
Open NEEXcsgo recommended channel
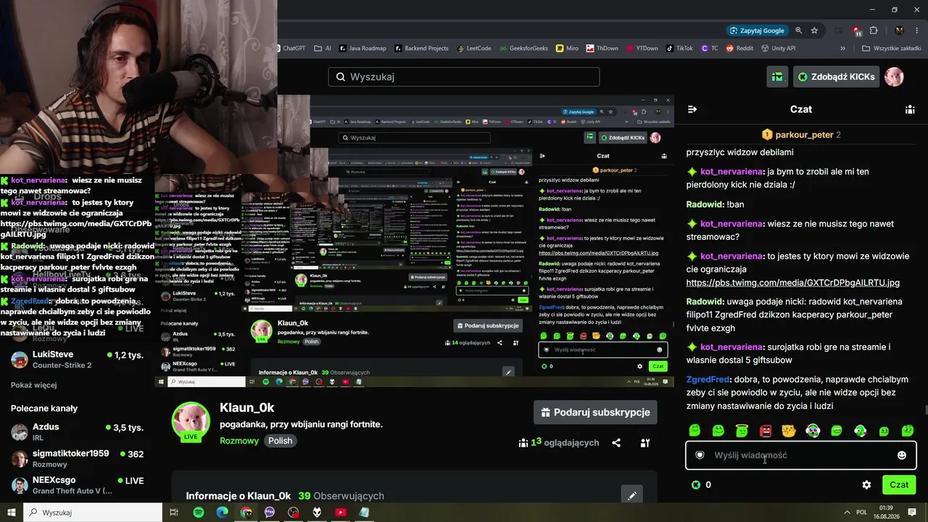tap(77, 485)
